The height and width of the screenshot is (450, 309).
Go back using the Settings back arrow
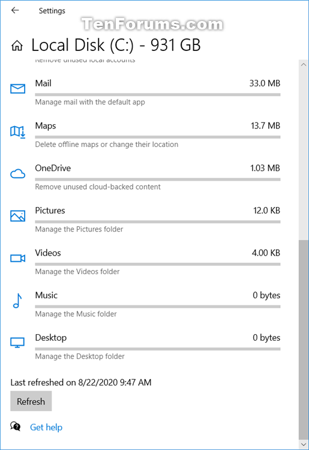point(15,10)
